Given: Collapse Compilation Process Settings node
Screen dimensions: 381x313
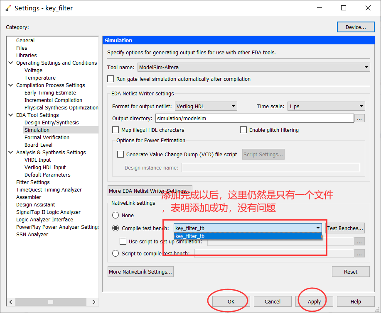Looking at the screenshot, I should coord(11,85).
